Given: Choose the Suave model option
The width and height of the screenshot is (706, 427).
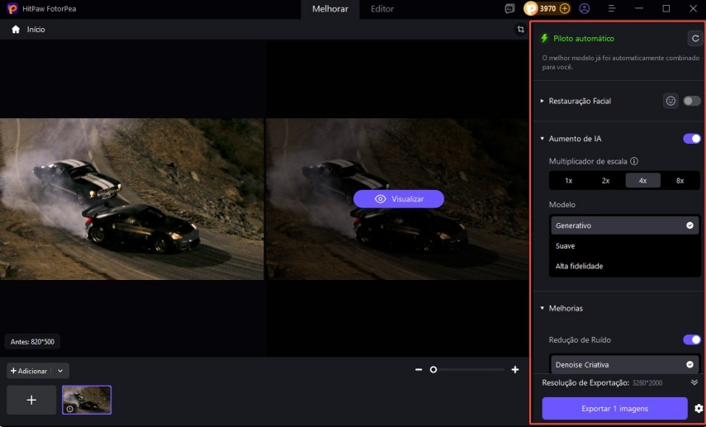Looking at the screenshot, I should (x=625, y=246).
